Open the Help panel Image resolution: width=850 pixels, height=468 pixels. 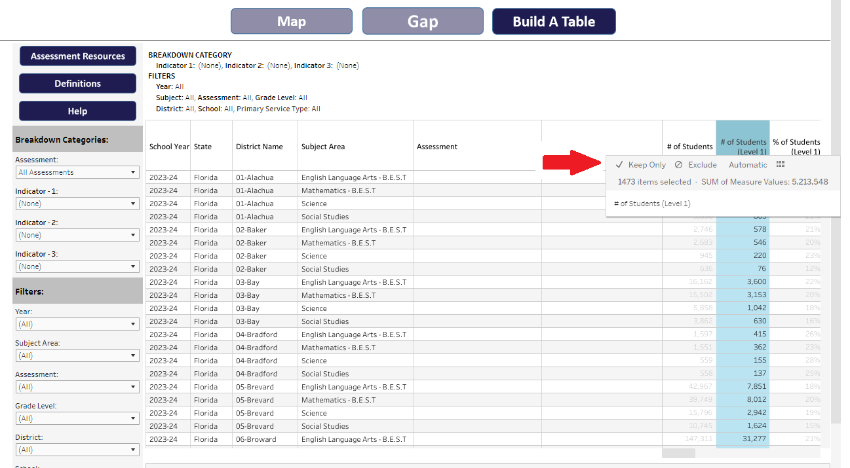click(77, 111)
